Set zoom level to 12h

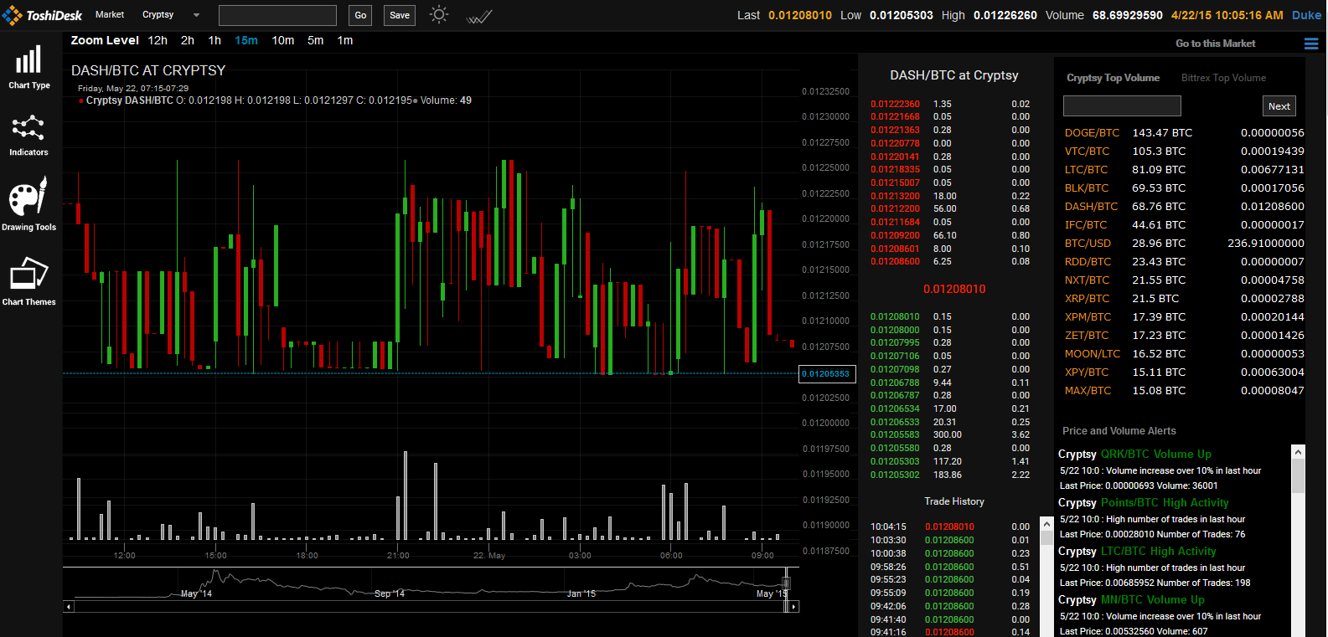click(158, 40)
